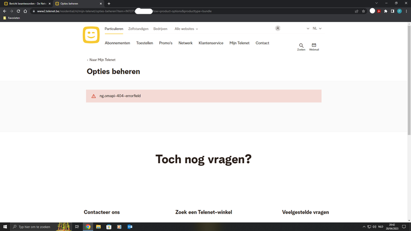Reload the page with browser refresh
Image resolution: width=411 pixels, height=231 pixels.
[18, 11]
